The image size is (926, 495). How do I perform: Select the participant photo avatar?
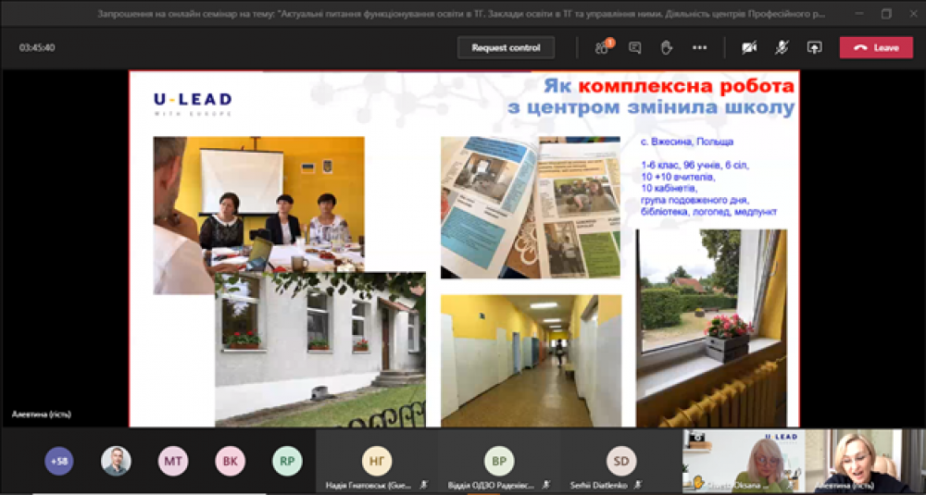coord(116,461)
